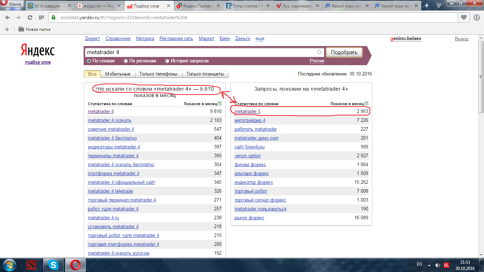The height and width of the screenshot is (272, 484).
Task: Open the Россия region selector
Action: point(317,61)
